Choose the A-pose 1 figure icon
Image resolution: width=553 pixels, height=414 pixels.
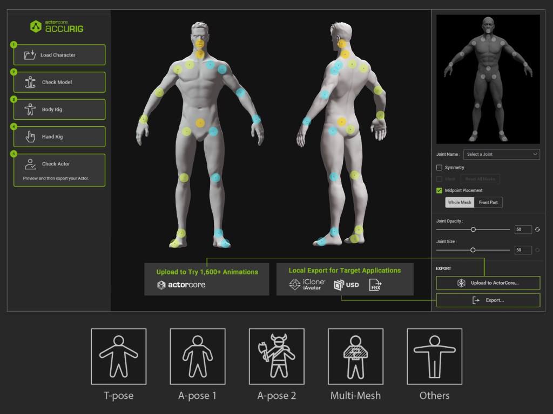pyautogui.click(x=198, y=356)
